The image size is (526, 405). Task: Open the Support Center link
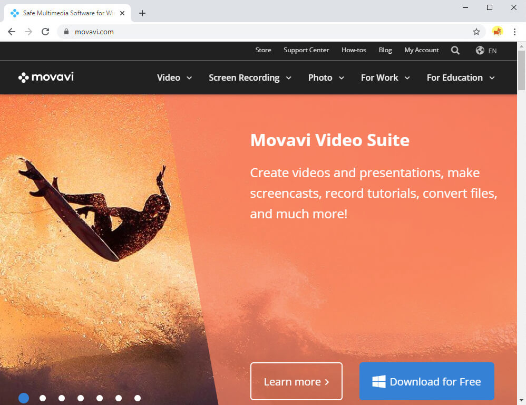pos(306,50)
